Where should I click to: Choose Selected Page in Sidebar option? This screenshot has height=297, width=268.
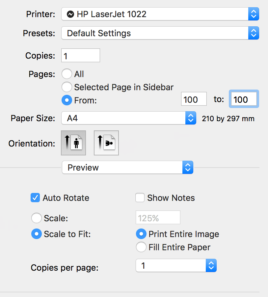click(x=67, y=87)
